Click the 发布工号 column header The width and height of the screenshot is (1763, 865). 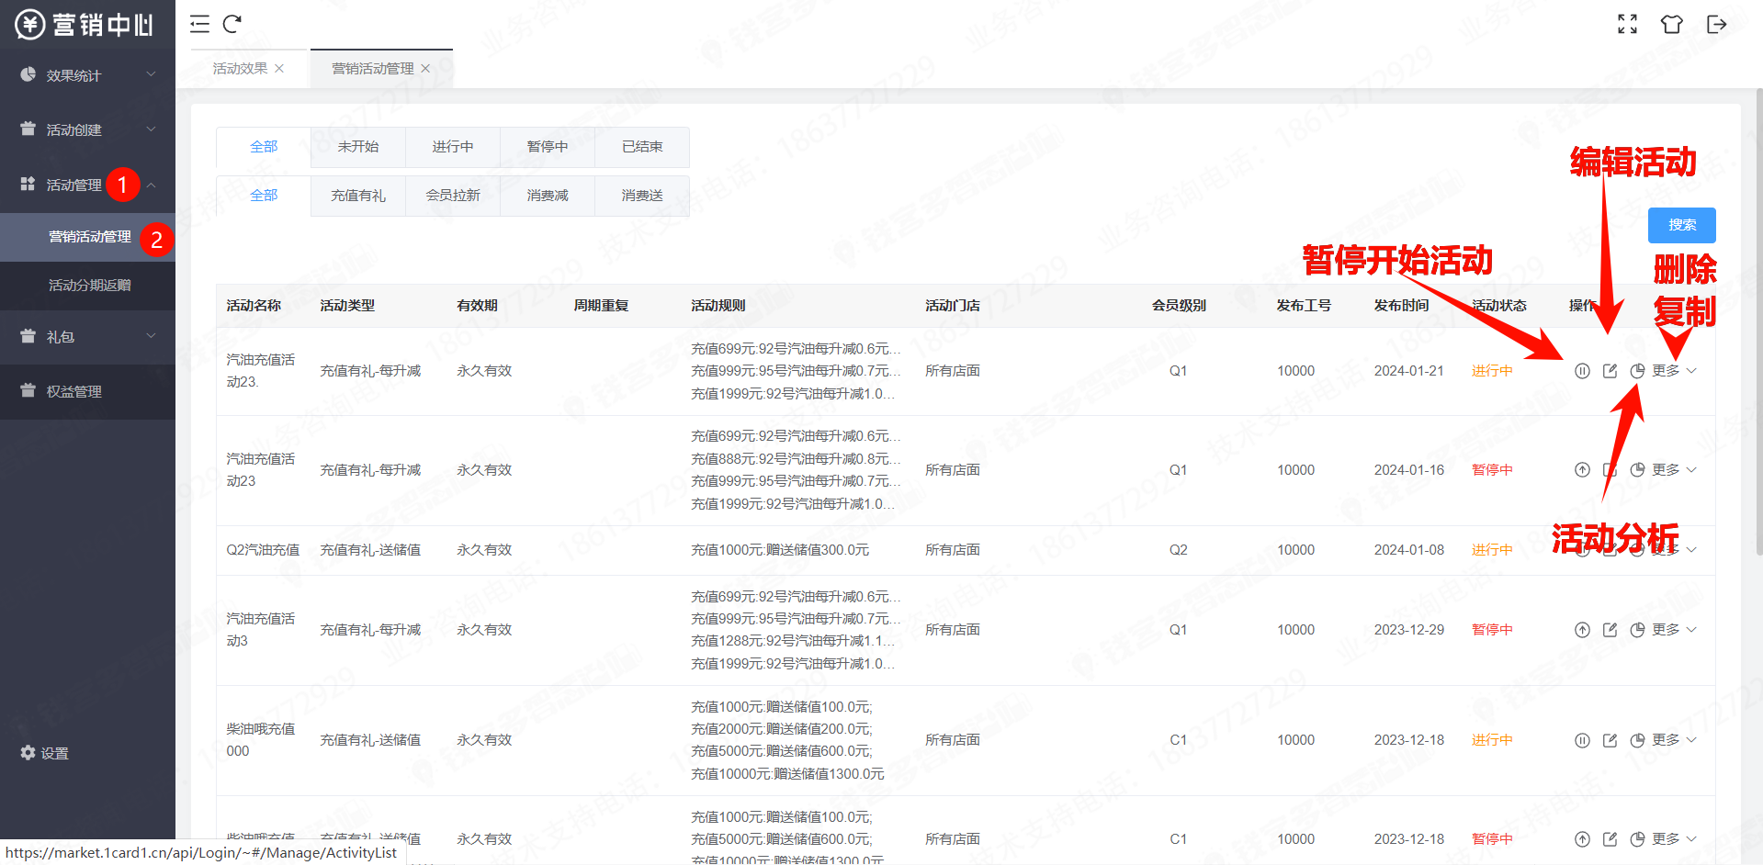[x=1304, y=306]
